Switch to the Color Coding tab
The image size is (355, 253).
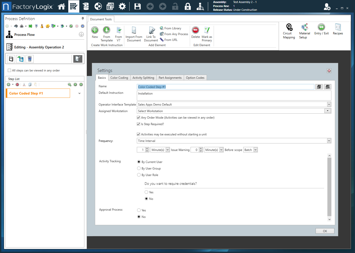(119, 78)
